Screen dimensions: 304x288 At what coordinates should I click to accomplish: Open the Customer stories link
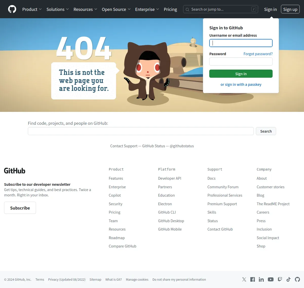tap(271, 187)
